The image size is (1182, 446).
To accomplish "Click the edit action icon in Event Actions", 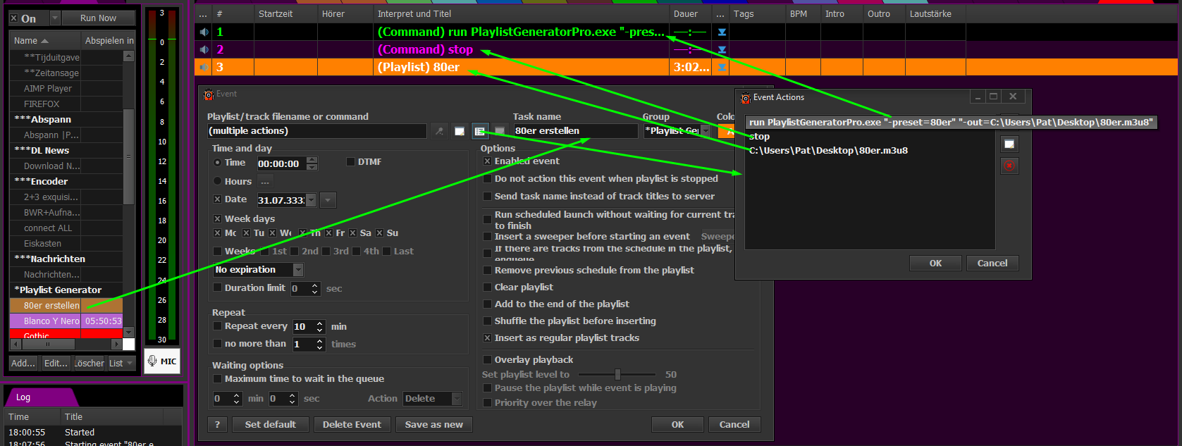I will pos(1009,144).
